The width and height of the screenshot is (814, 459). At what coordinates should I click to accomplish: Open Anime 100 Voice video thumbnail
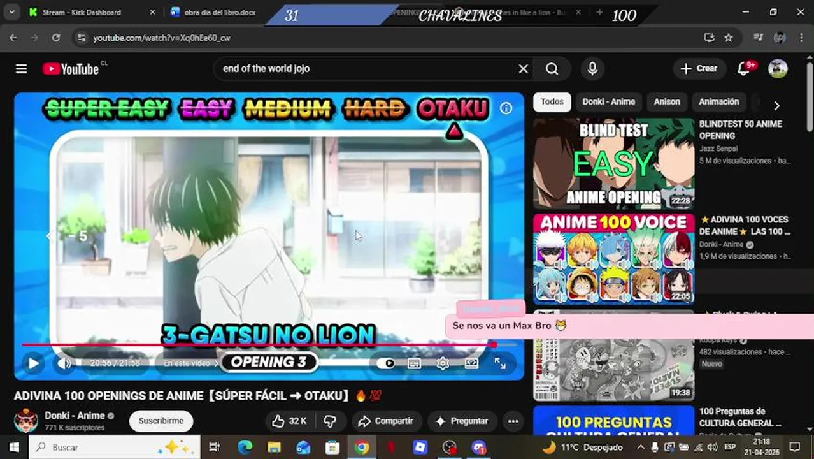(x=613, y=259)
